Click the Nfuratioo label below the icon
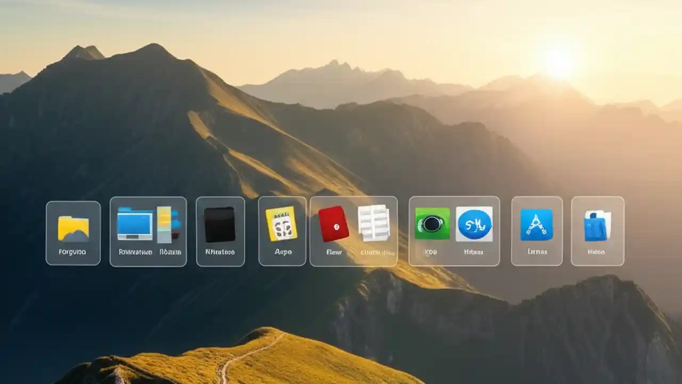Viewport: 682px width, 384px height. [220, 251]
